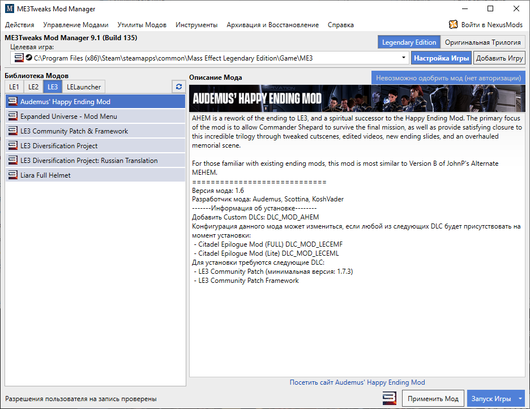Click the Настройка Игры button
The width and height of the screenshot is (530, 409).
[x=442, y=58]
